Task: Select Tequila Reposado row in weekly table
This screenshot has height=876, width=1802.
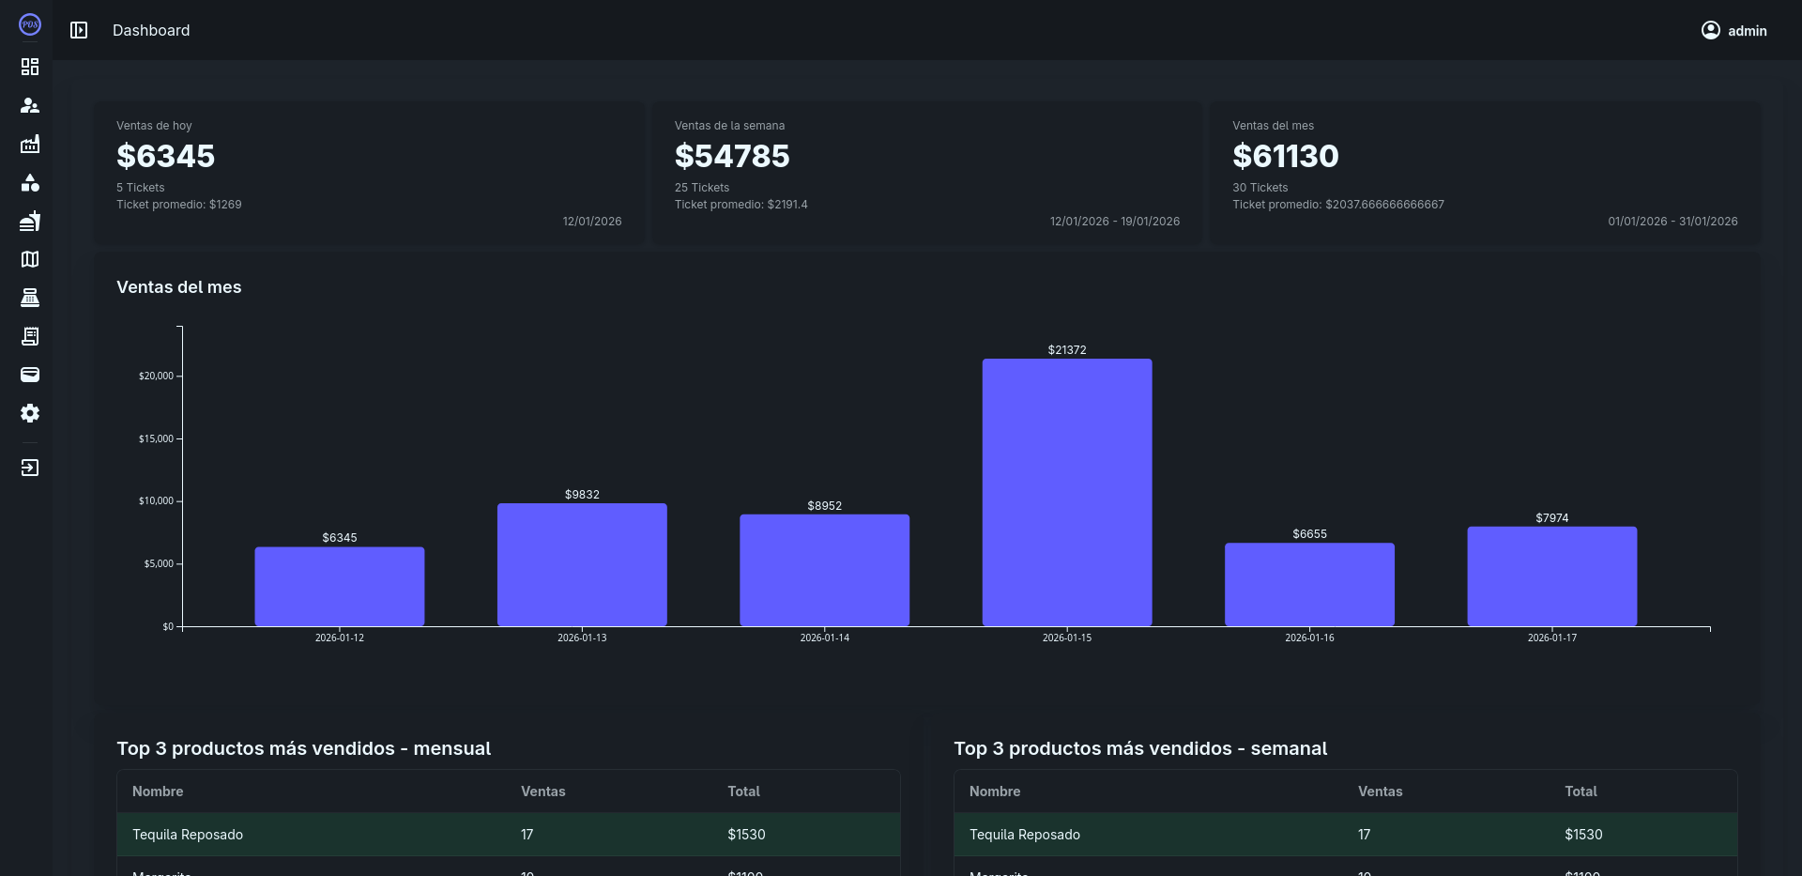Action: coord(1345,835)
